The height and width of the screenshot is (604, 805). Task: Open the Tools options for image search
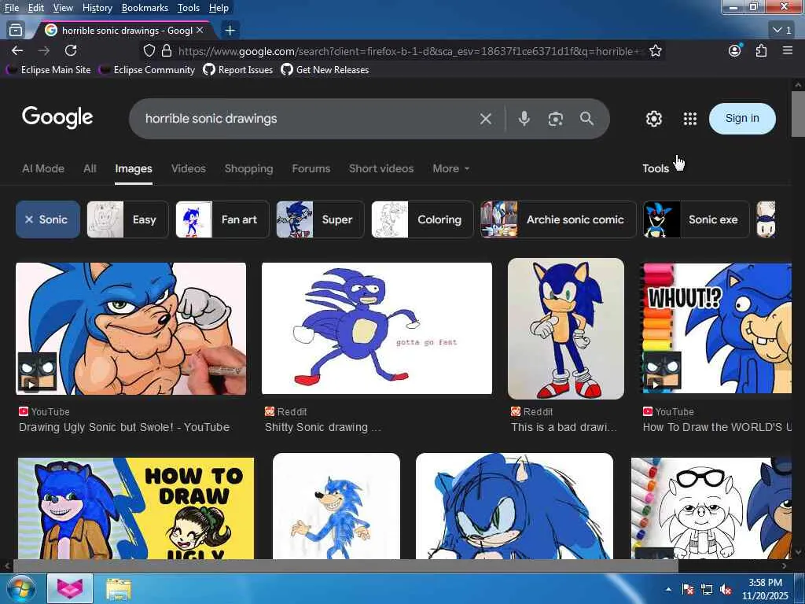point(656,168)
